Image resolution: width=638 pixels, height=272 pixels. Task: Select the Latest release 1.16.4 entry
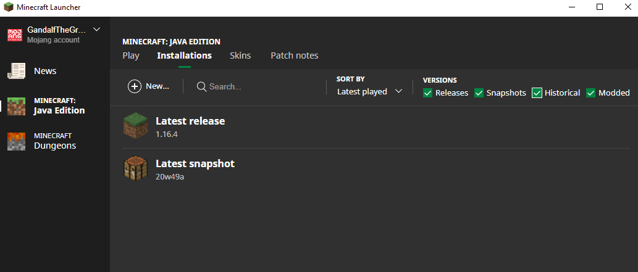190,126
